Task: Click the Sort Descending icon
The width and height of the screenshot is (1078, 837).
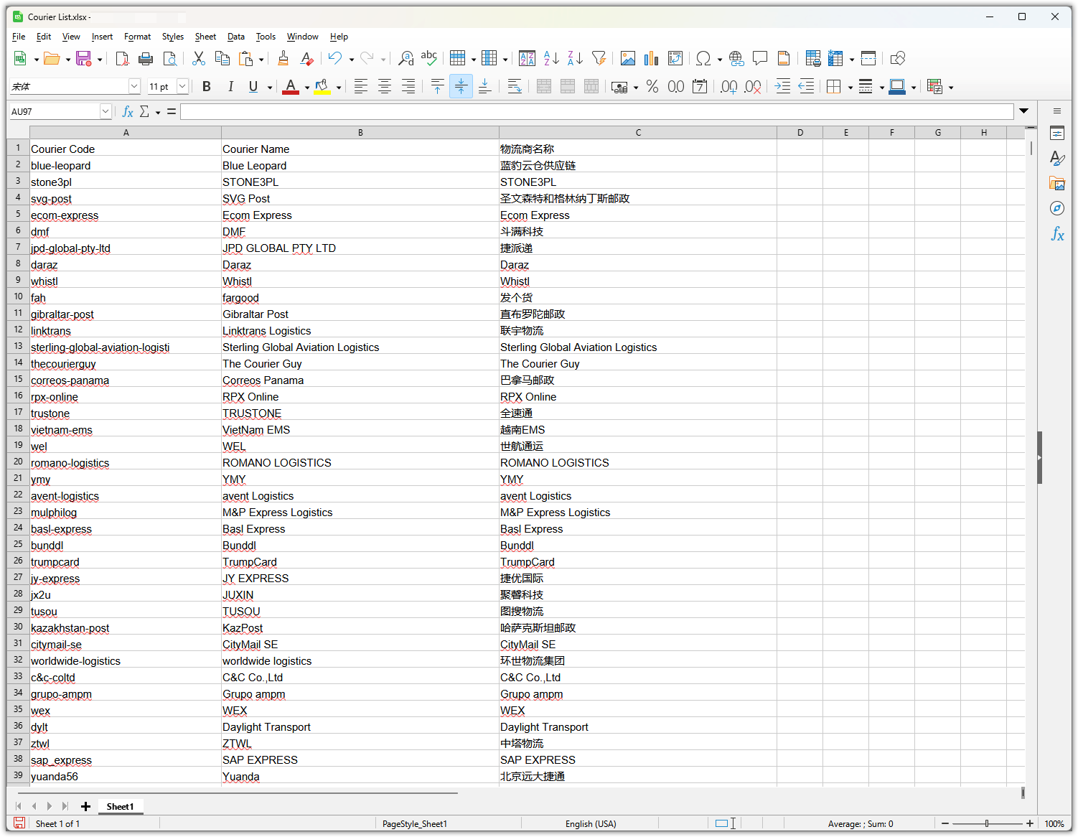Action: [x=575, y=59]
